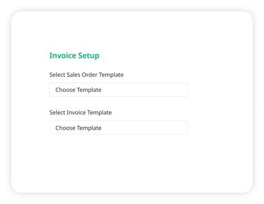264x204 pixels.
Task: Focus the Invoice template field
Action: coord(118,128)
